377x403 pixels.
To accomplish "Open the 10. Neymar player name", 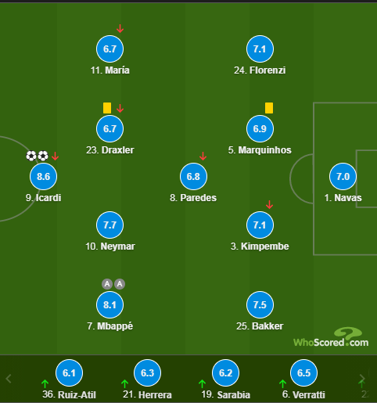I will (x=110, y=246).
